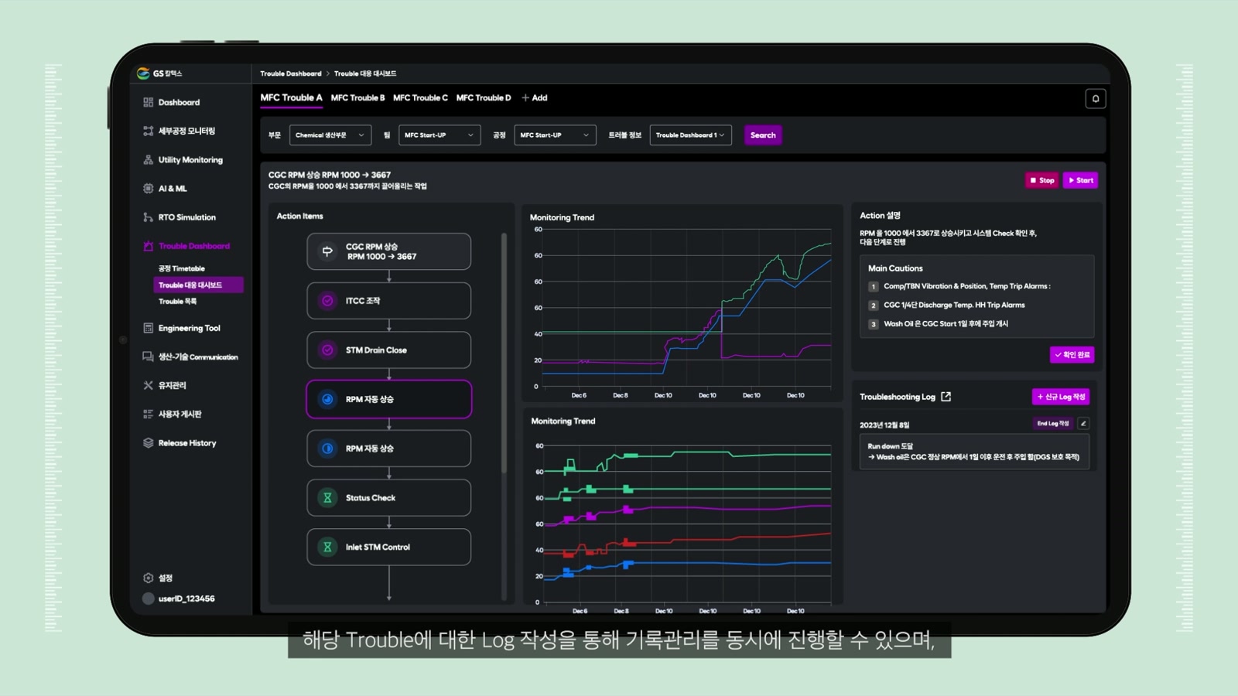This screenshot has height=696, width=1238.
Task: Open the Run down 도달 log entry
Action: 974,452
